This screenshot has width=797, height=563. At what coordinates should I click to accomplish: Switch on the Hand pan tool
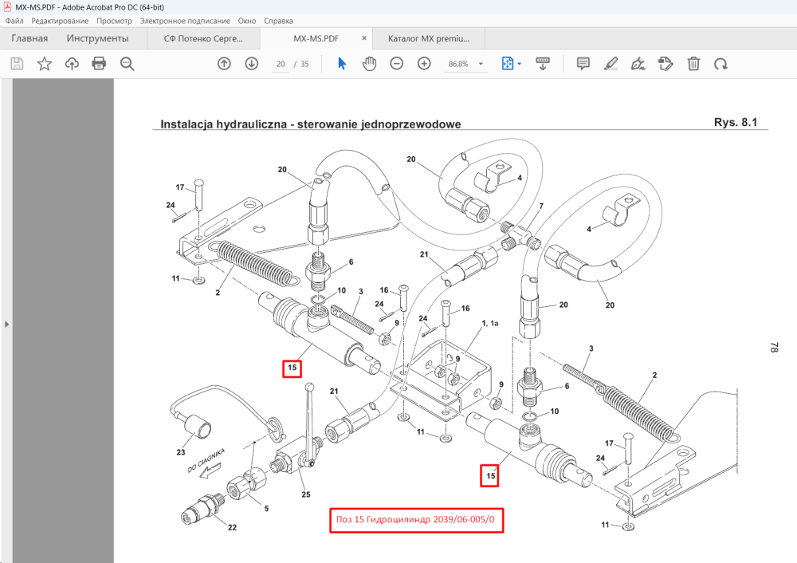click(x=370, y=64)
